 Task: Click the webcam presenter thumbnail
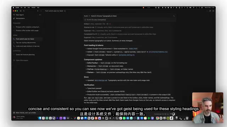coord(207,108)
